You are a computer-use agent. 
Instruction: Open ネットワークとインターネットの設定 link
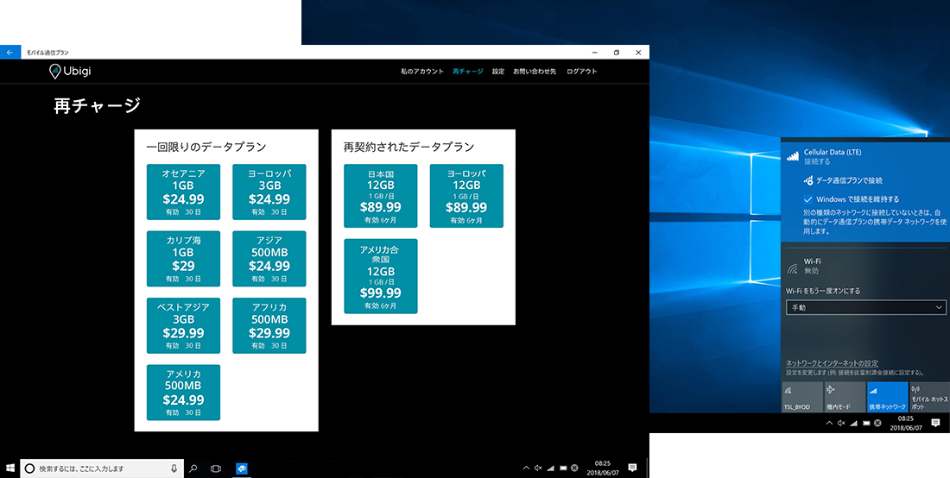tap(832, 363)
